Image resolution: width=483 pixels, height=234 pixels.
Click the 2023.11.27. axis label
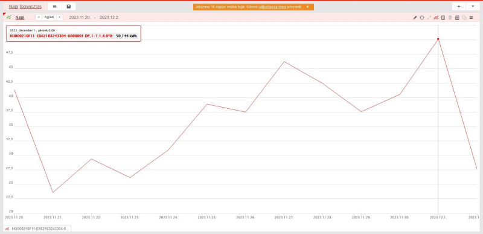click(x=284, y=217)
